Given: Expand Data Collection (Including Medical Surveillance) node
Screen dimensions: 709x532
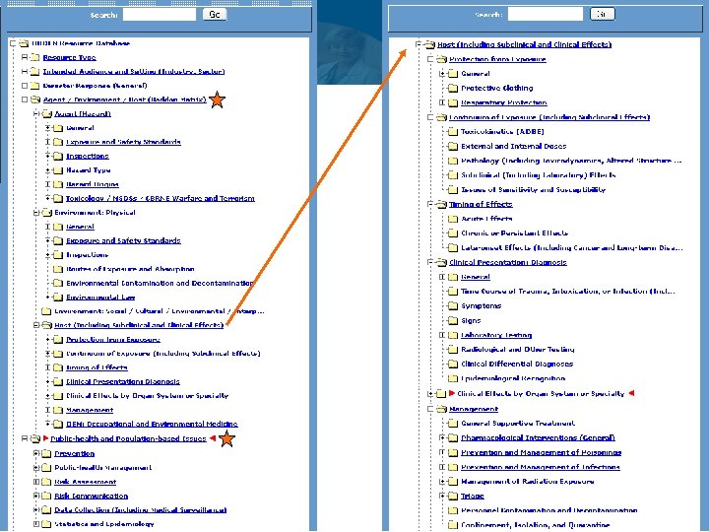Looking at the screenshot, I should pos(36,510).
